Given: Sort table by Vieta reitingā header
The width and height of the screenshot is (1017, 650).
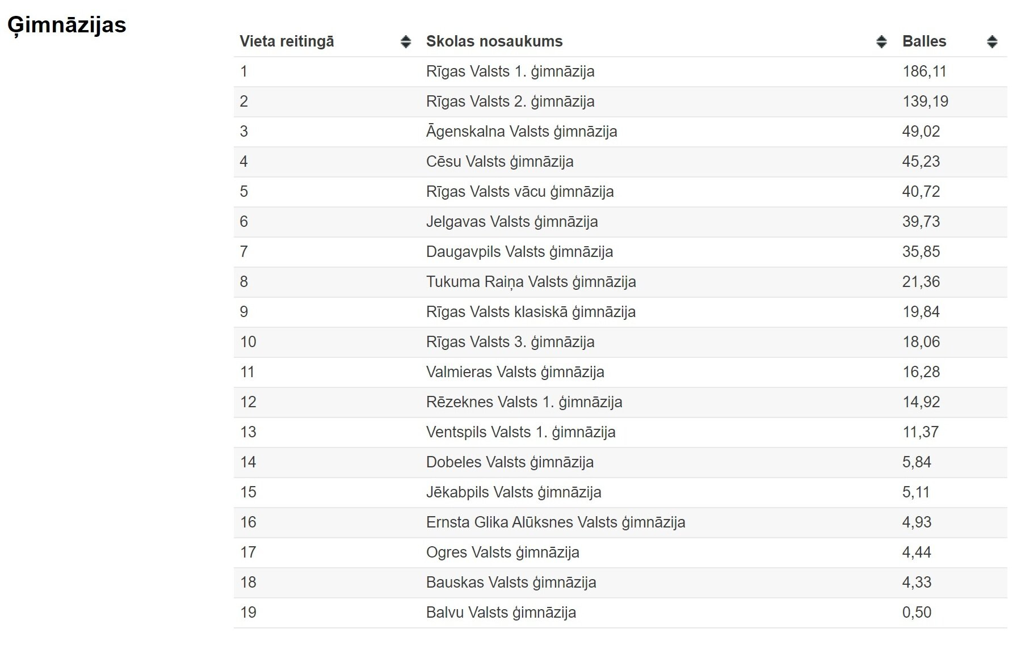Looking at the screenshot, I should click(x=287, y=41).
